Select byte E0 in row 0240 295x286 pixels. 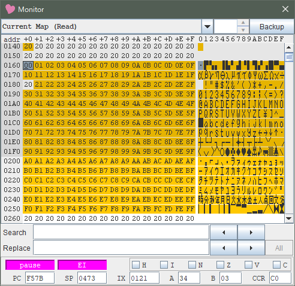pos(28,199)
